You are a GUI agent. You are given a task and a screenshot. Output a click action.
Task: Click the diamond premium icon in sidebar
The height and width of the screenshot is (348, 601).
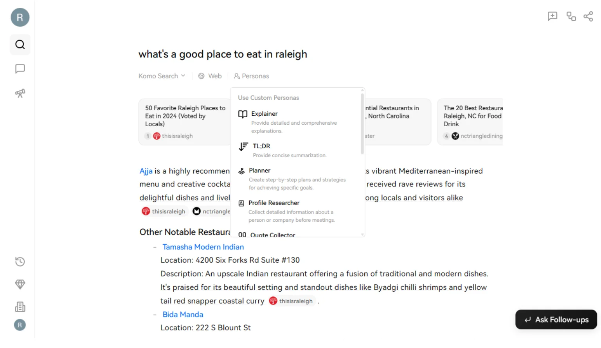20,284
